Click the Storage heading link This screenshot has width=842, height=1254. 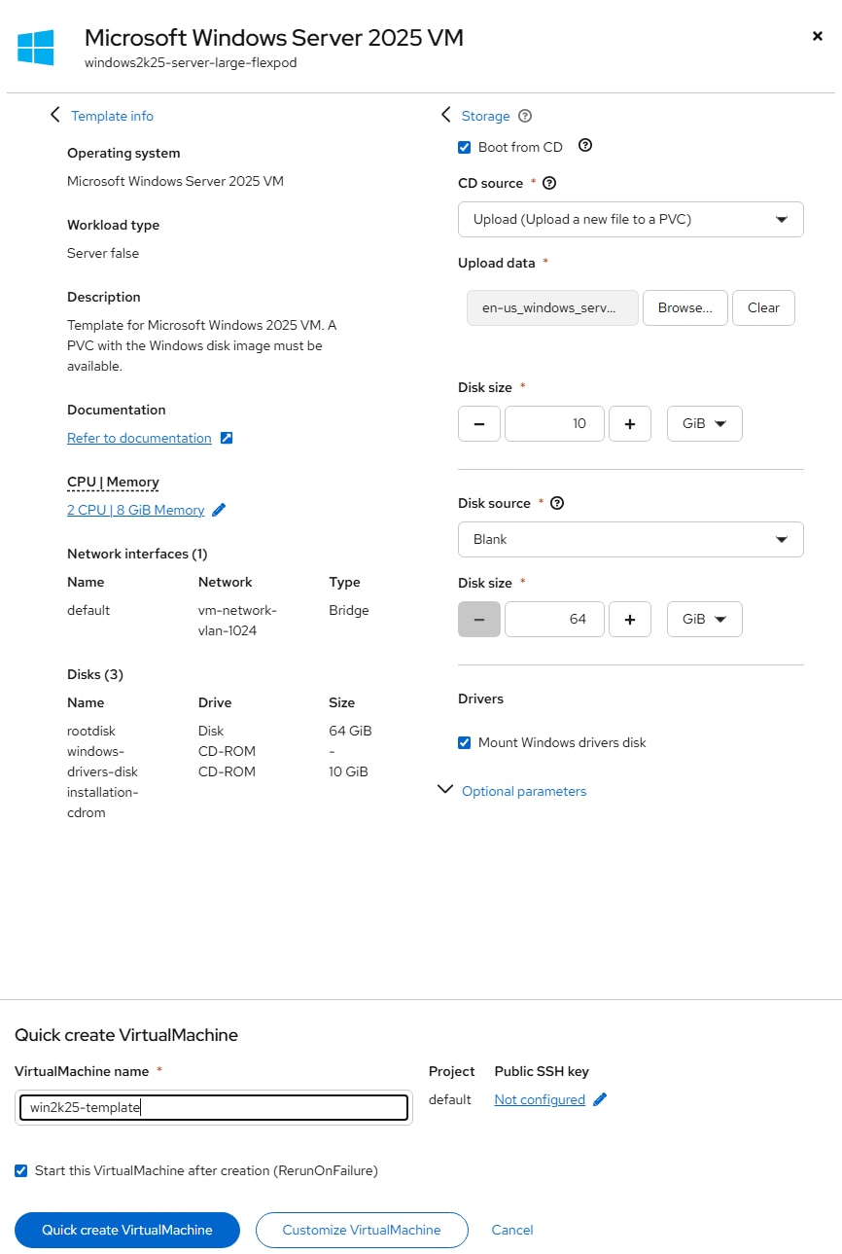486,116
